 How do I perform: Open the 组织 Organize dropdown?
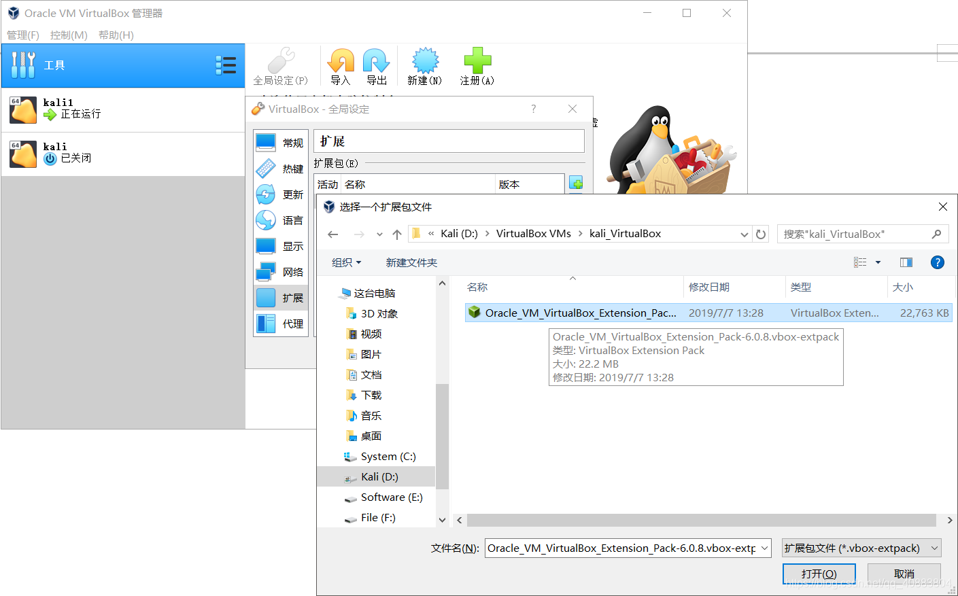tap(347, 262)
